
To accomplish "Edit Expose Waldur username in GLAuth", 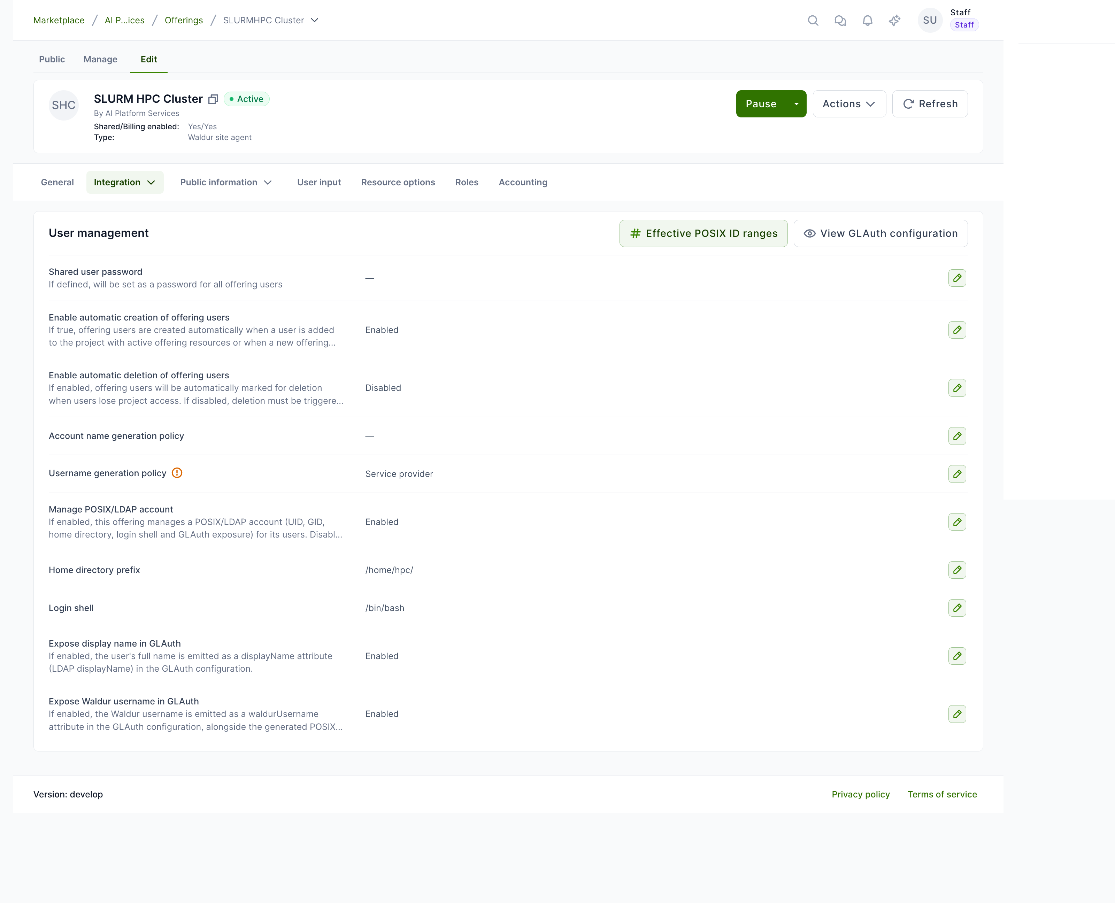I will 957,714.
